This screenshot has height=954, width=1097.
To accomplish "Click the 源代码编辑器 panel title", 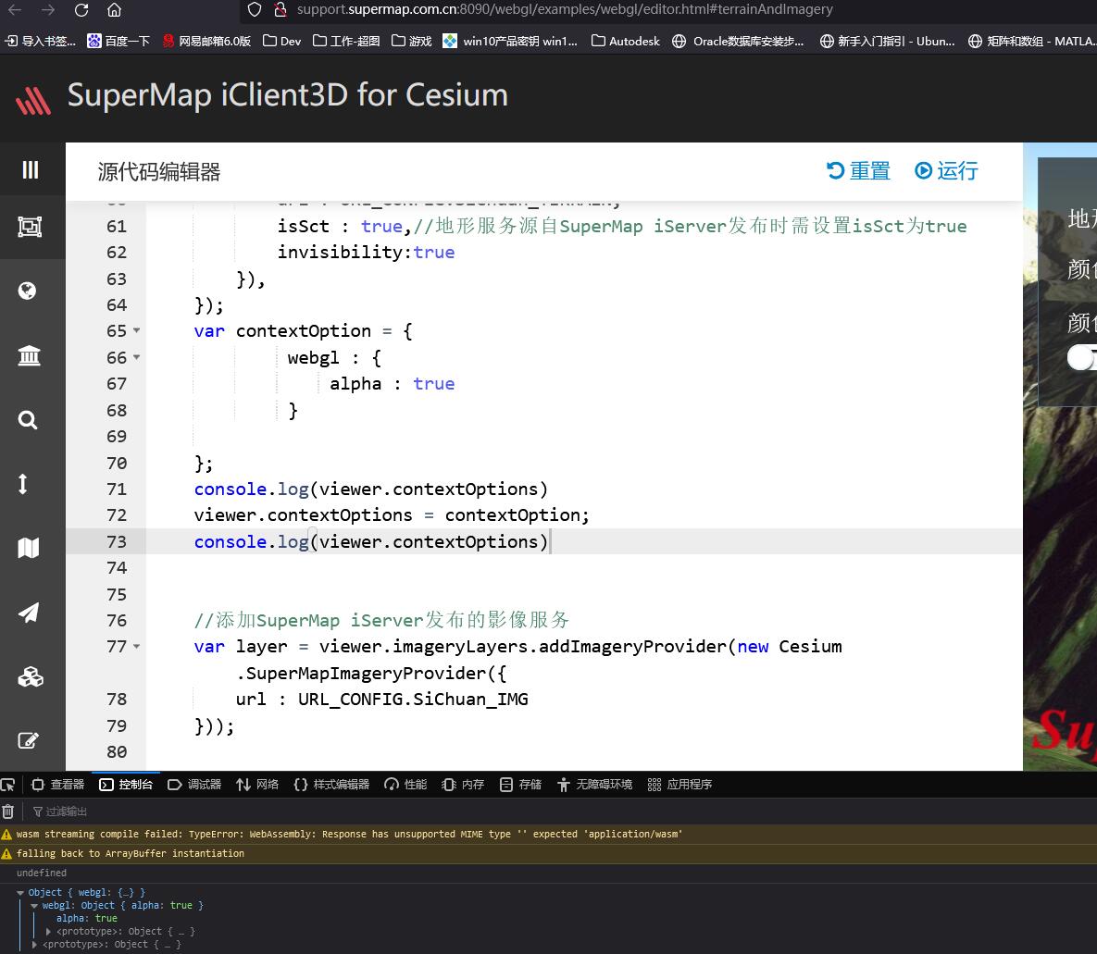I will point(159,171).
